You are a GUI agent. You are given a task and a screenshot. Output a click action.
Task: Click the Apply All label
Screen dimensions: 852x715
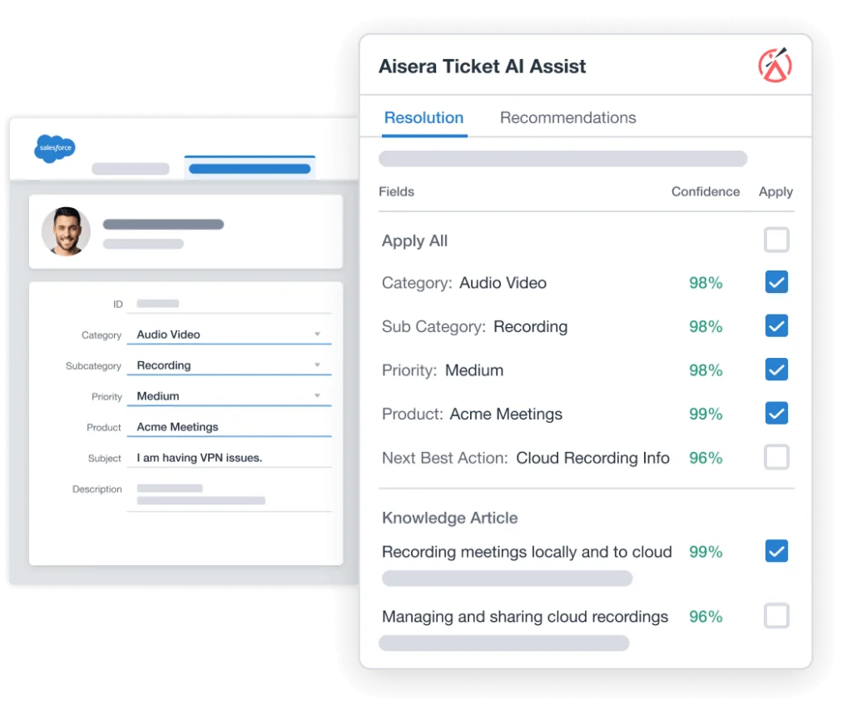pyautogui.click(x=414, y=241)
